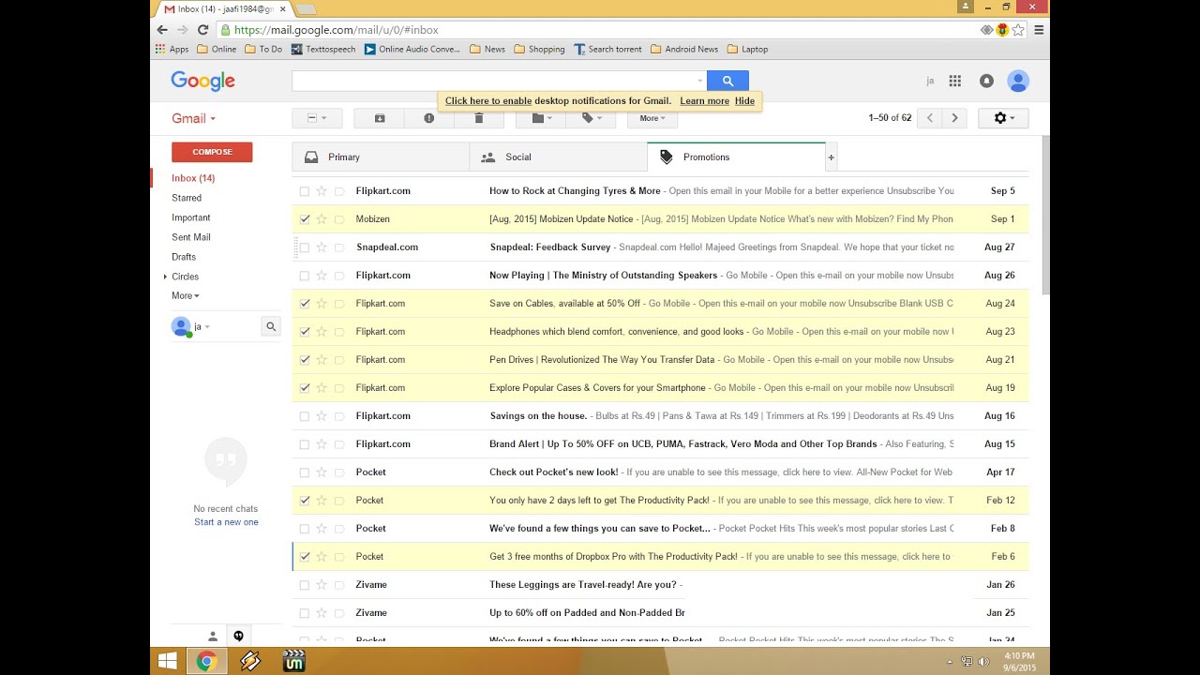The height and width of the screenshot is (675, 1200).
Task: Open the Gmail product switcher dropdown
Action: coord(193,119)
